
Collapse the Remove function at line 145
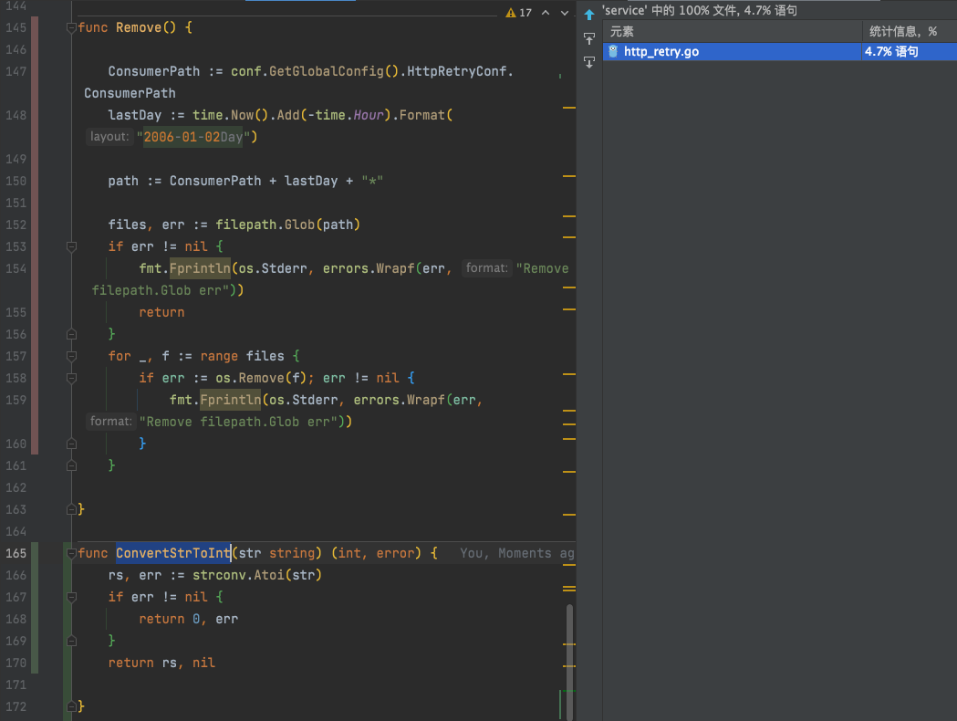[71, 28]
